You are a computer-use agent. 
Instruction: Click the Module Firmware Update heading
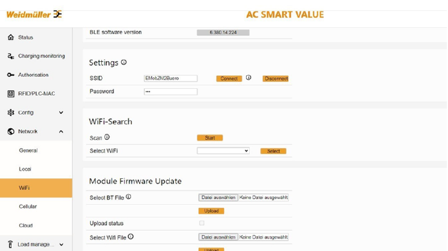point(135,181)
